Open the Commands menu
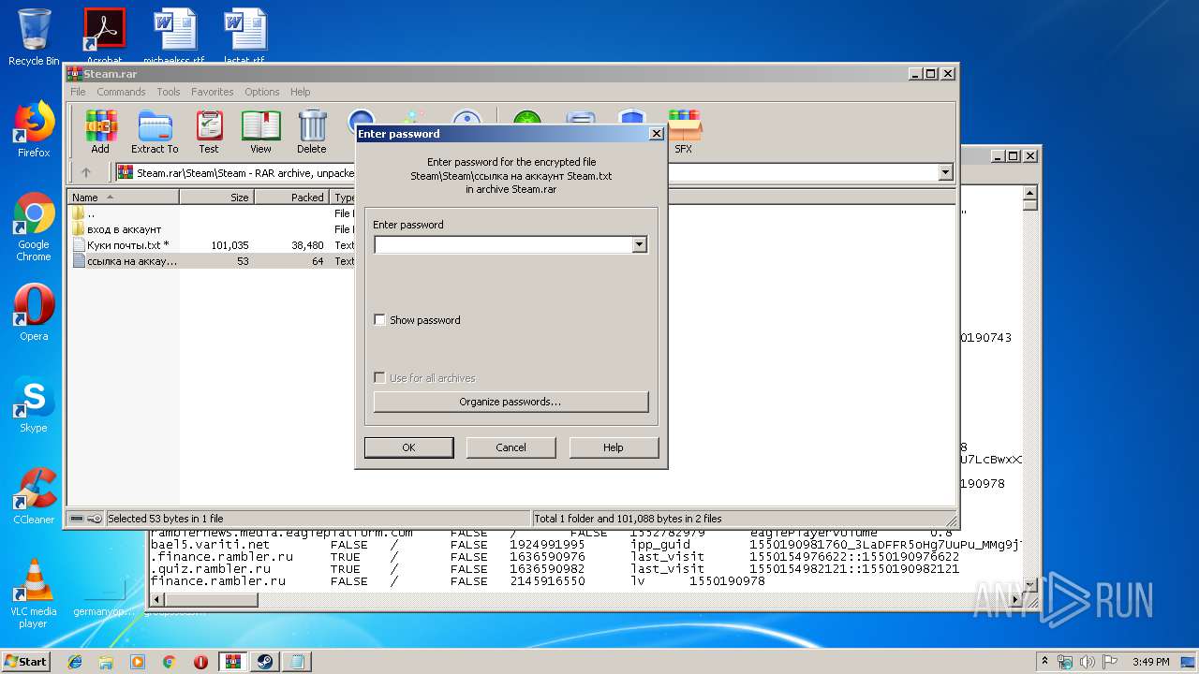 [x=121, y=92]
